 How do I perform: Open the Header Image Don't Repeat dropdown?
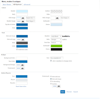coord(31,21)
